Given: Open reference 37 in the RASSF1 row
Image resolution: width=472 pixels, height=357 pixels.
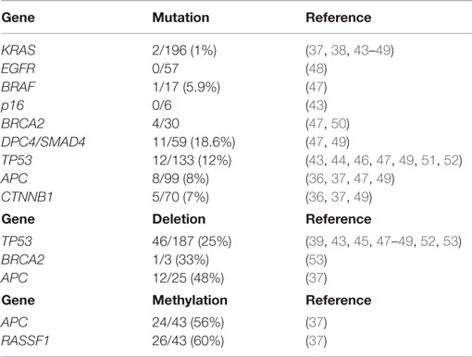Looking at the screenshot, I should pyautogui.click(x=317, y=341).
